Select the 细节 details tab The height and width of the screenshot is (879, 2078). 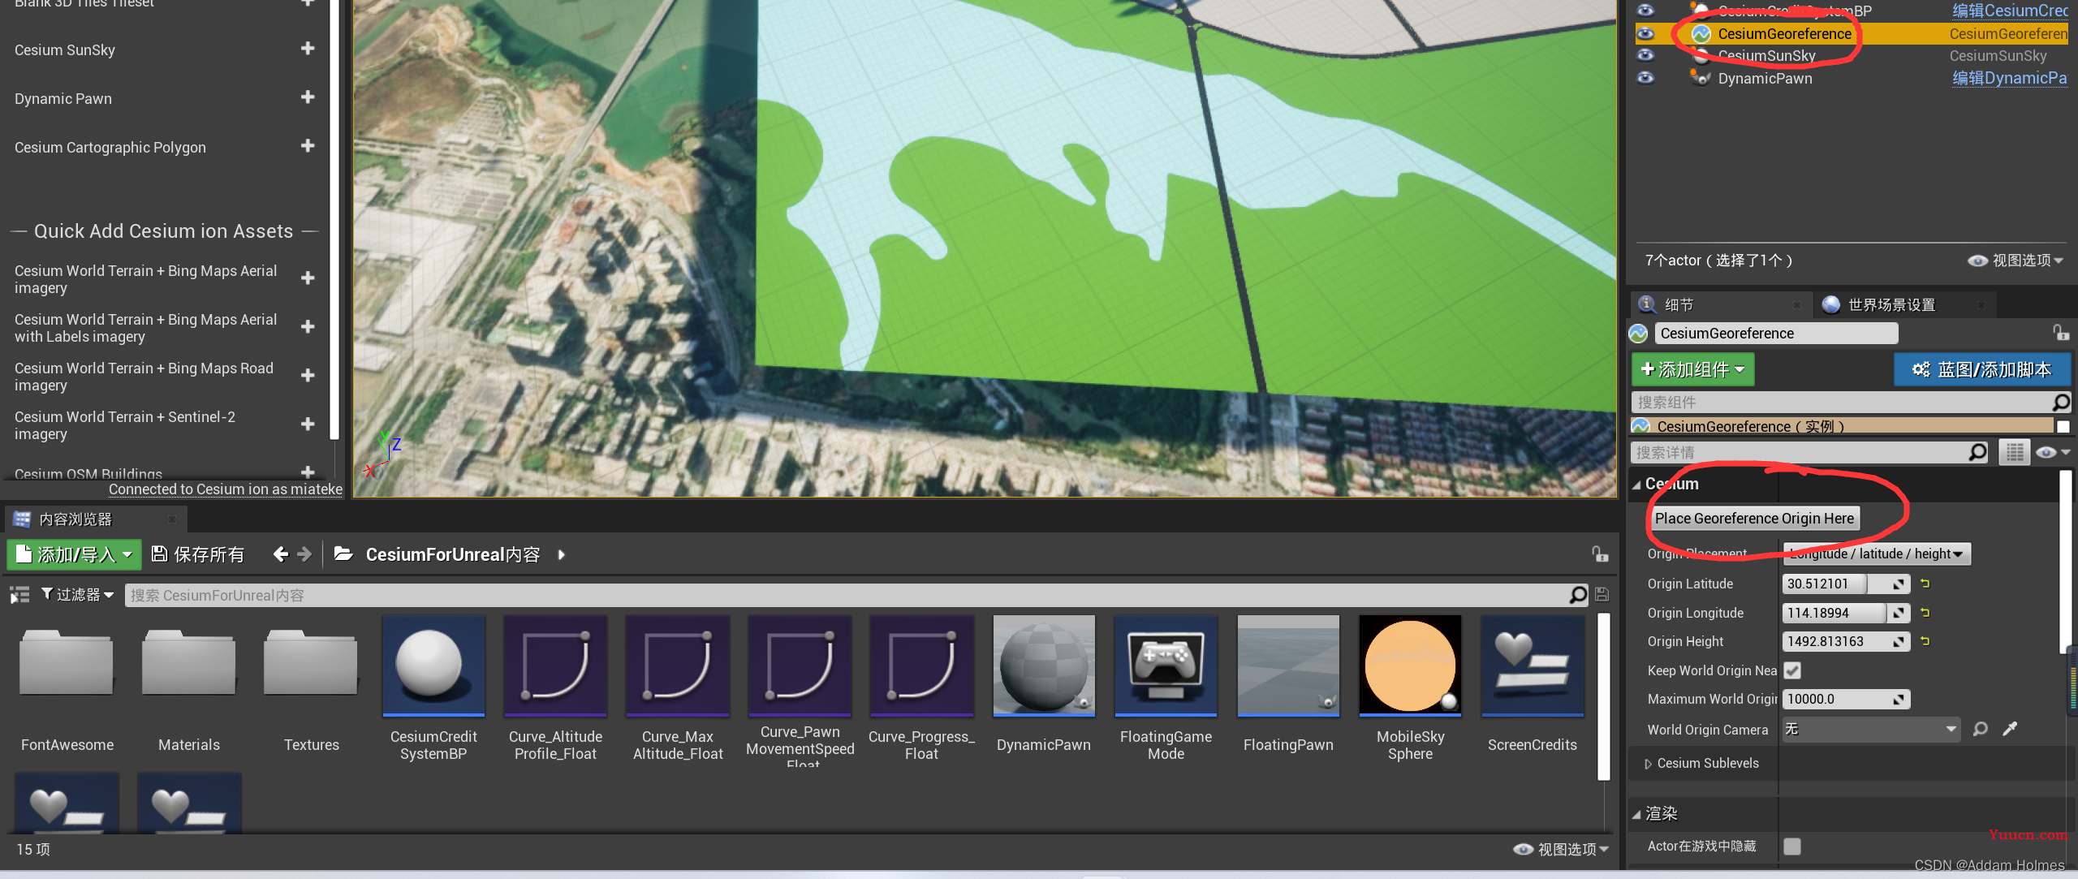pyautogui.click(x=1679, y=305)
